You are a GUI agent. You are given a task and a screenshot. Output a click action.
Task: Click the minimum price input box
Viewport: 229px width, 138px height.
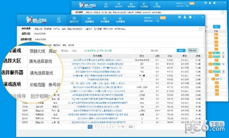(137, 51)
